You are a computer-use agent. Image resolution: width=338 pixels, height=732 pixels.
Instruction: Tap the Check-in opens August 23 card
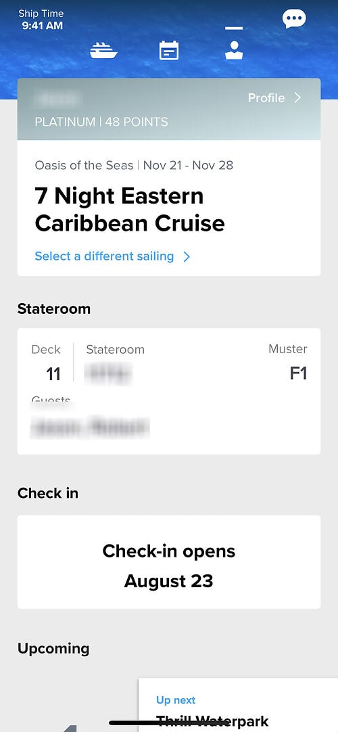169,562
